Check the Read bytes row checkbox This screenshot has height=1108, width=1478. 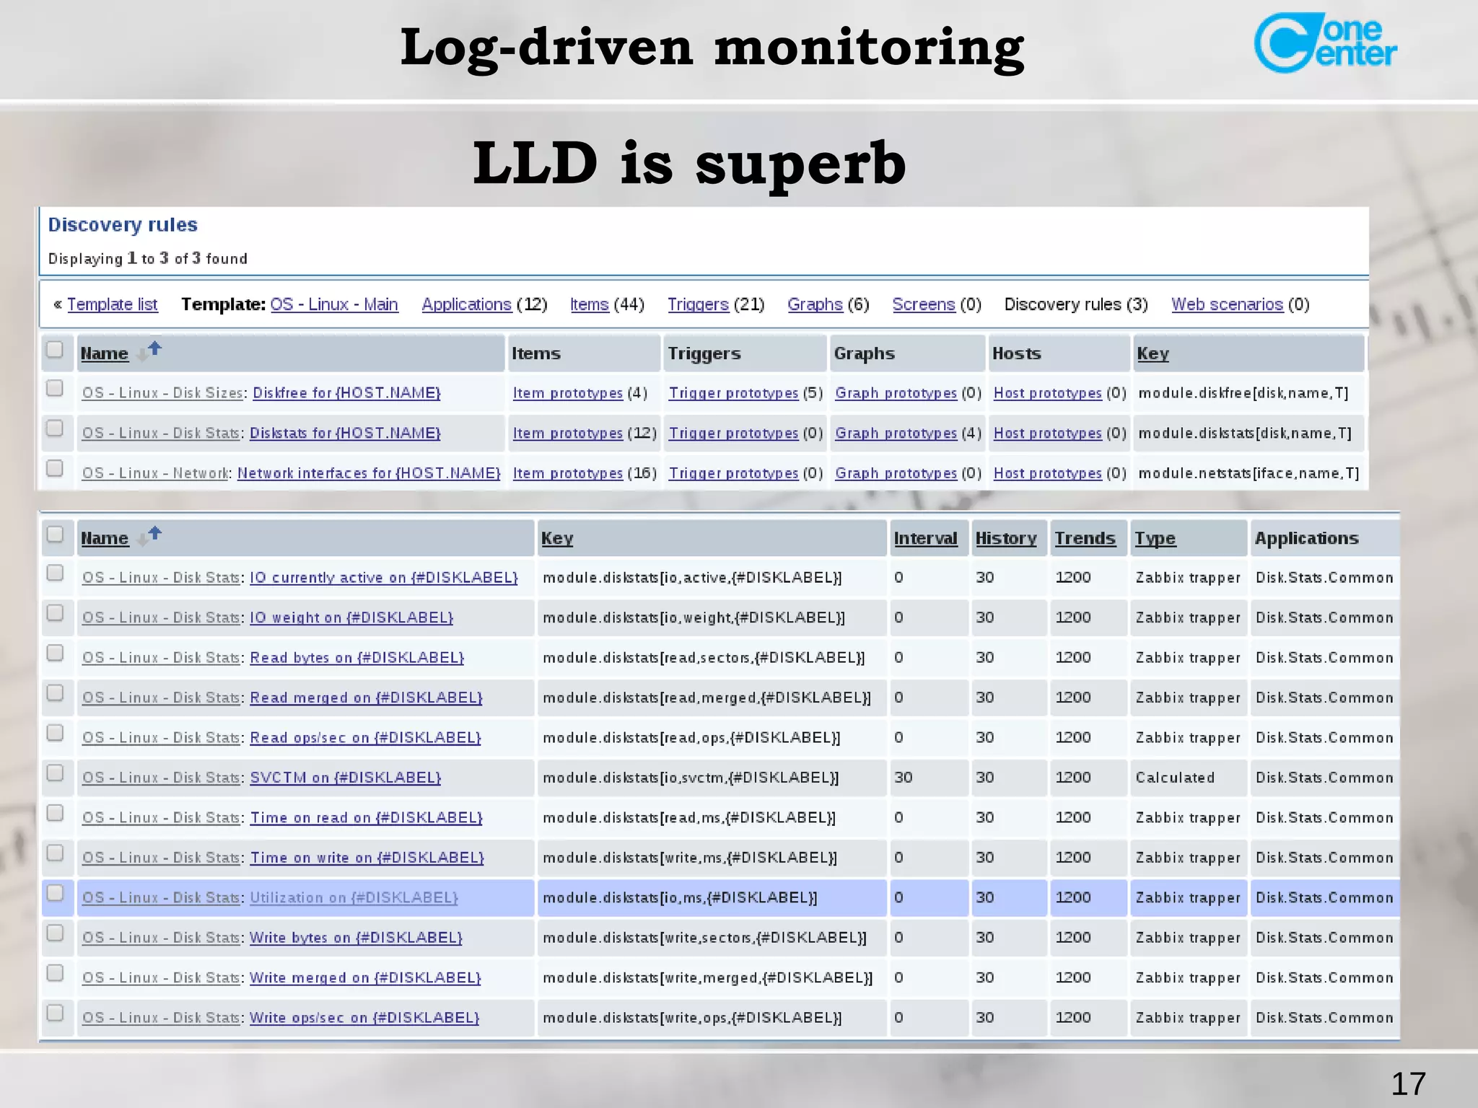click(55, 653)
